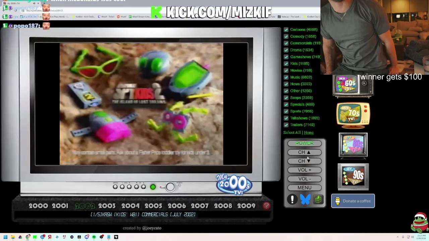Click the green cube icon on remote
This screenshot has width=429, height=241.
pos(318,199)
